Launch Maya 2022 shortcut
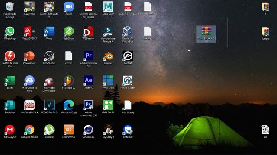 (108, 7)
